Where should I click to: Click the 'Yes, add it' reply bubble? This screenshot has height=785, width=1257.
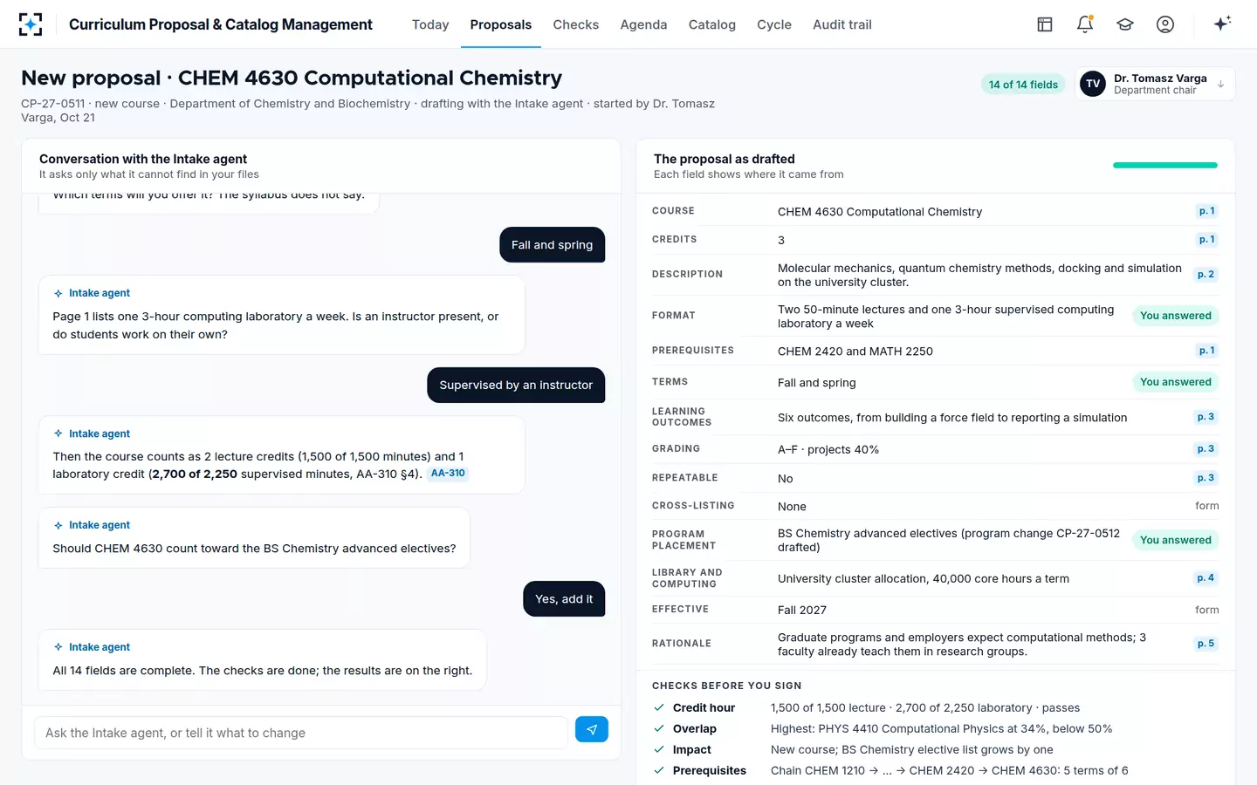(x=564, y=599)
